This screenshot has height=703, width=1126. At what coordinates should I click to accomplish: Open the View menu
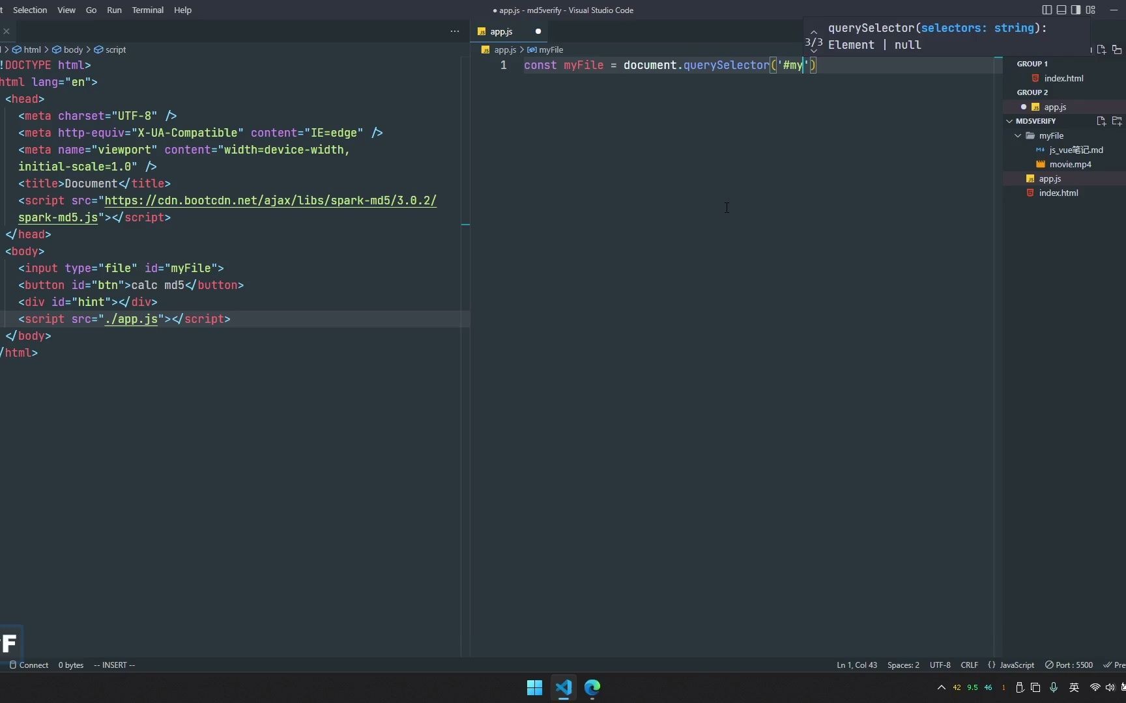pos(66,10)
